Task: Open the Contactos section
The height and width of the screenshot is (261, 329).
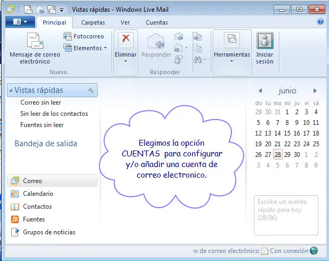Action: [31, 207]
